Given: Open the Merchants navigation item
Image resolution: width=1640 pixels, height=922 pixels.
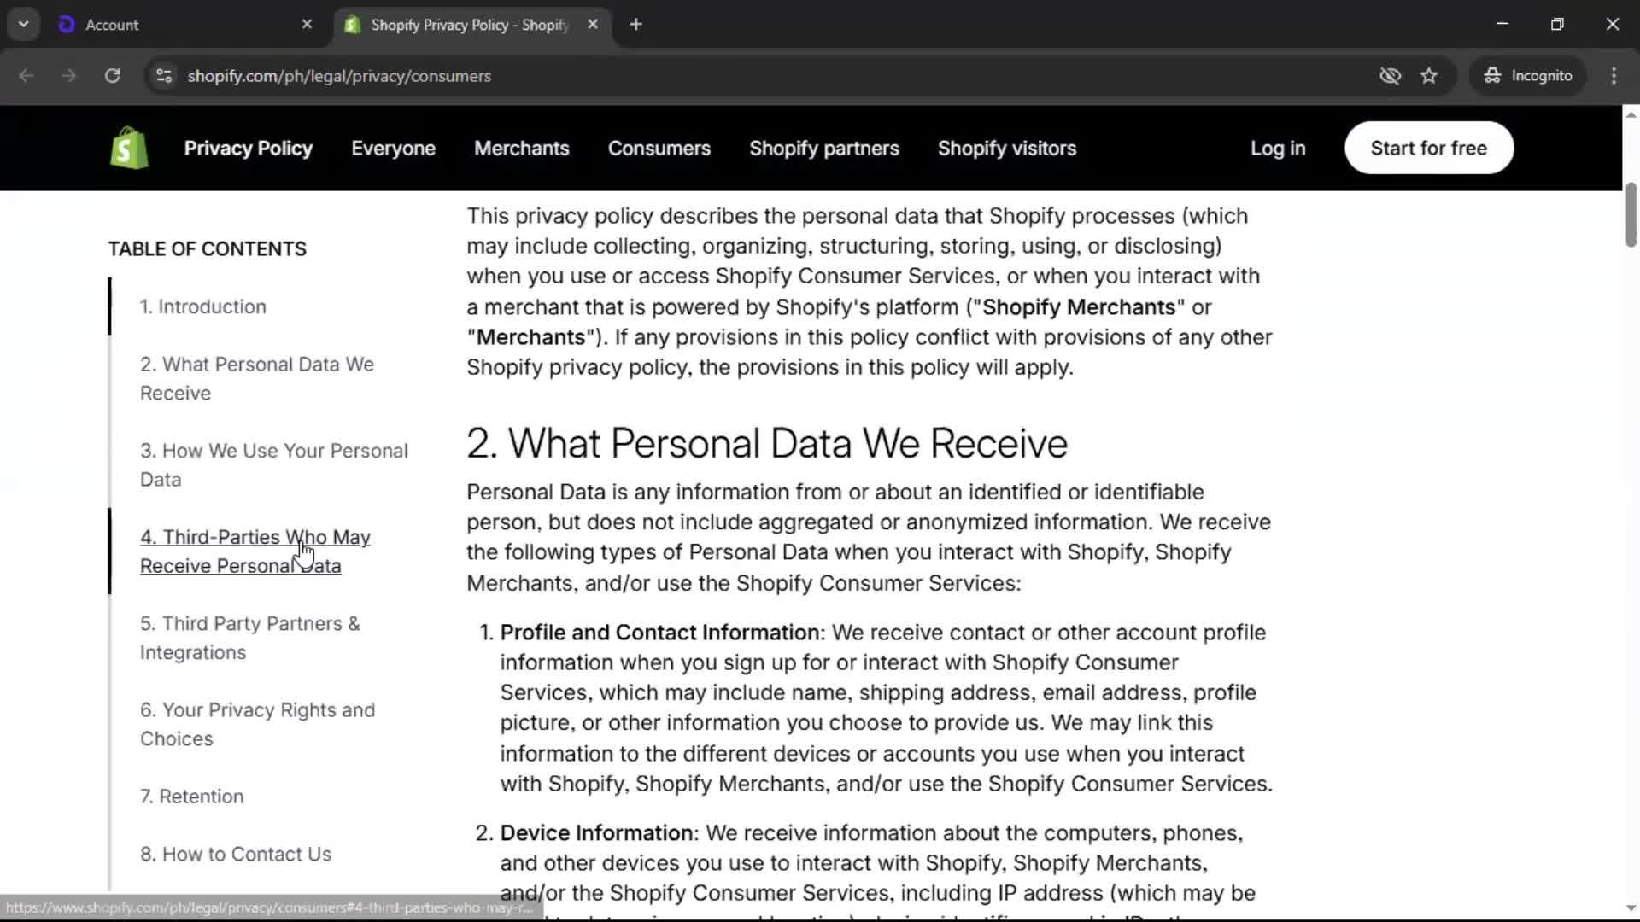Looking at the screenshot, I should click(521, 148).
